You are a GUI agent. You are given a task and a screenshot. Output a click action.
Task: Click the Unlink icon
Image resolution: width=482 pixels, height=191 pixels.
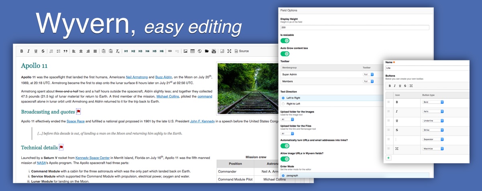pos(177,51)
